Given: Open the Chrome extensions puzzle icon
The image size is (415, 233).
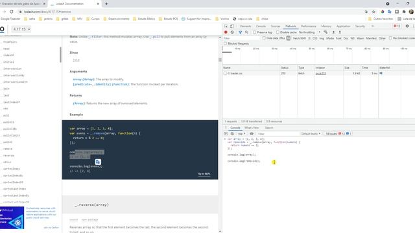Looking at the screenshot, I should [404, 12].
